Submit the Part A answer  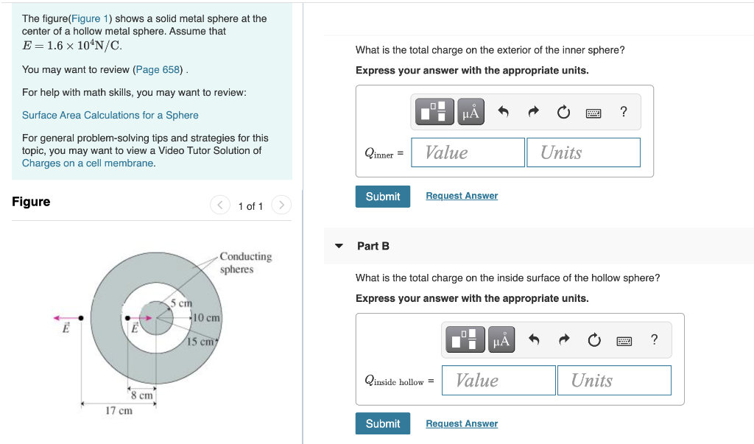coord(382,197)
